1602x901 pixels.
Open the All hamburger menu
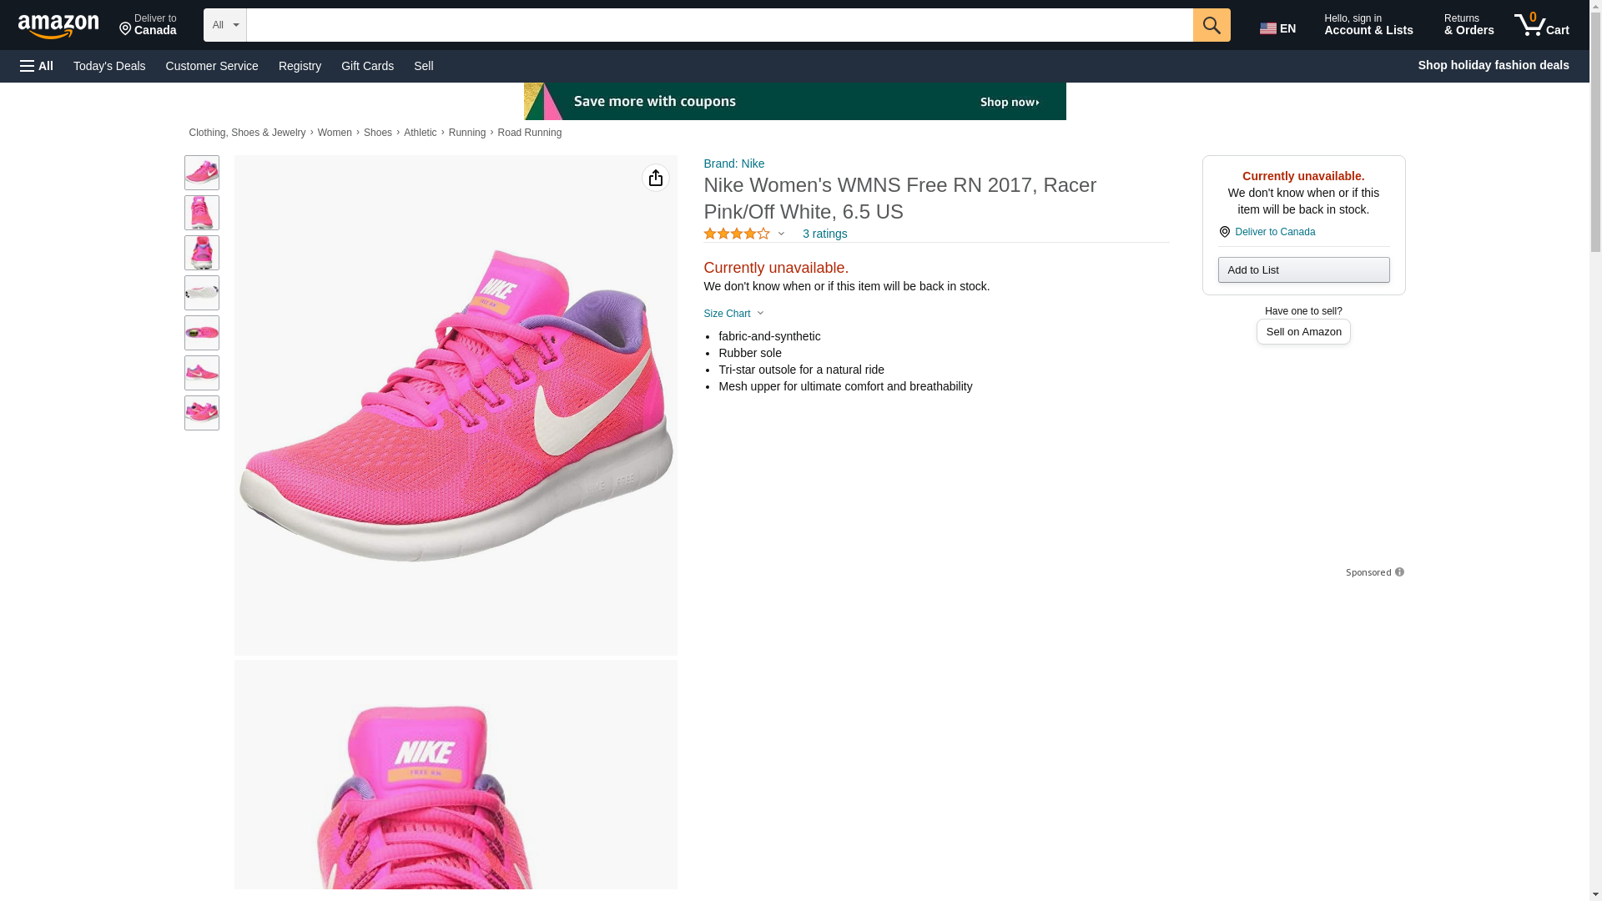pyautogui.click(x=37, y=66)
